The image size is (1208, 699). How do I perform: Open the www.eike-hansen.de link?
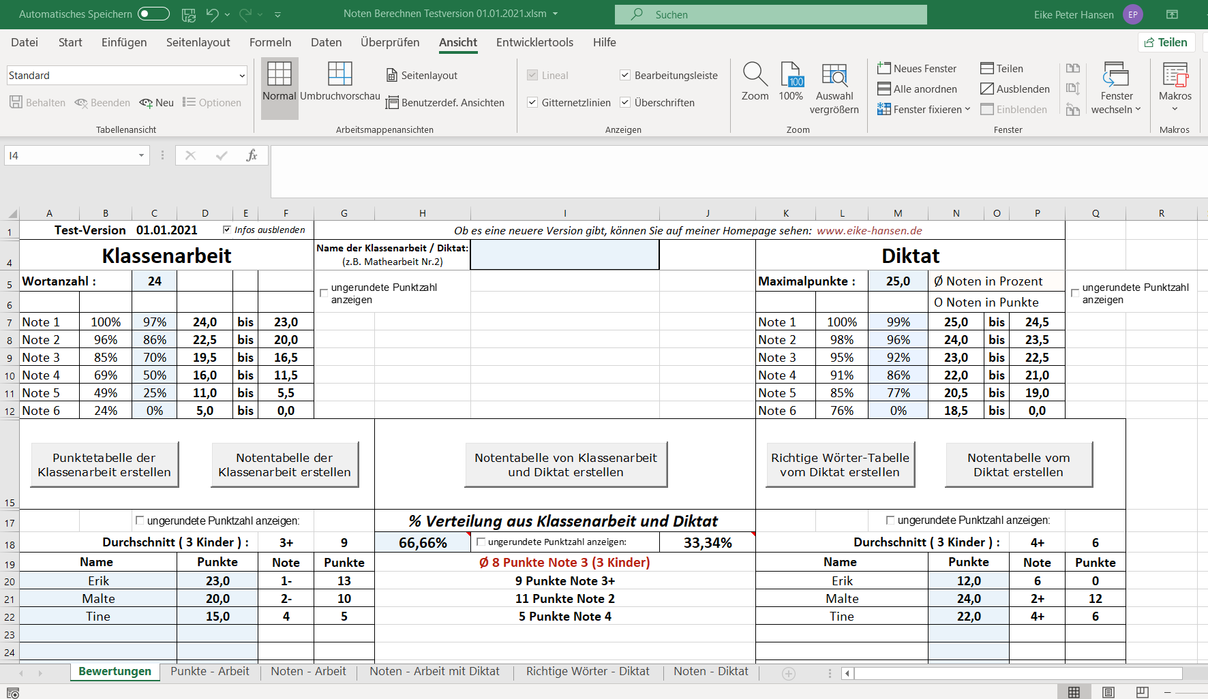[869, 230]
